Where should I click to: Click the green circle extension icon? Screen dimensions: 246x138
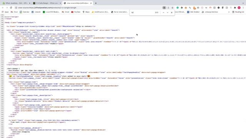(x=178, y=8)
